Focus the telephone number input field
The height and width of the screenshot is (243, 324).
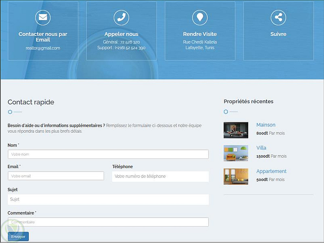pyautogui.click(x=160, y=176)
